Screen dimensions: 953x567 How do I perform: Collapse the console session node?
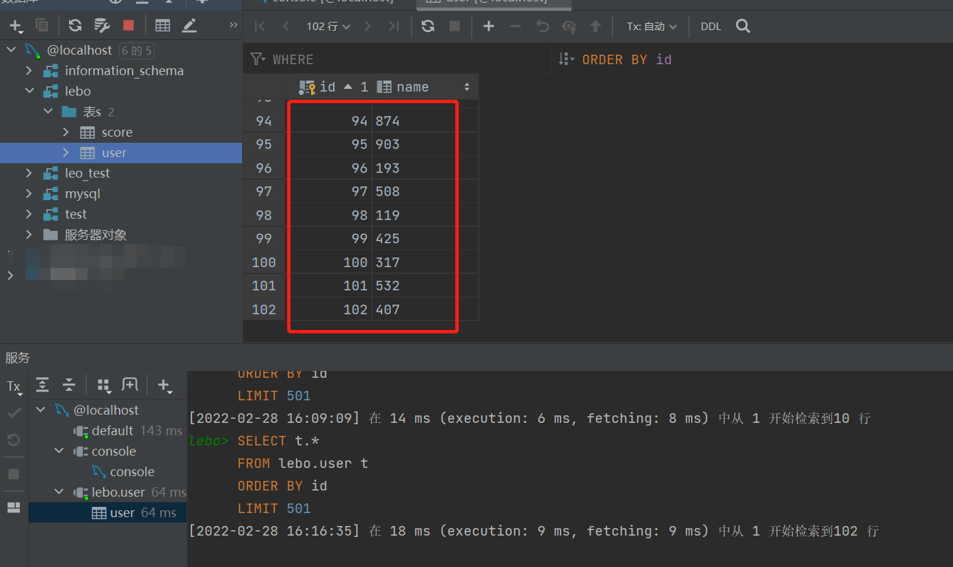59,451
